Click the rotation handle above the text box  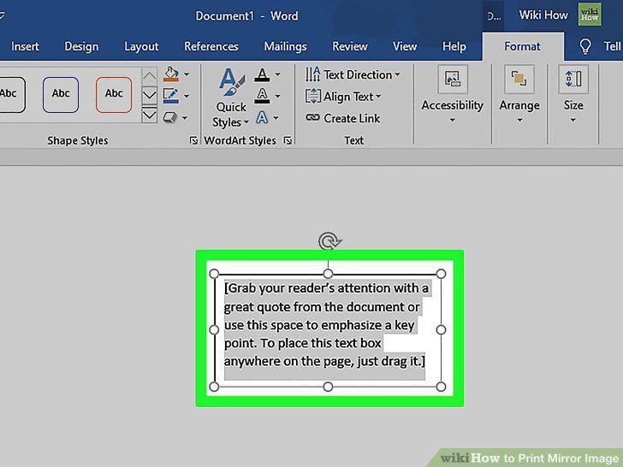click(329, 241)
